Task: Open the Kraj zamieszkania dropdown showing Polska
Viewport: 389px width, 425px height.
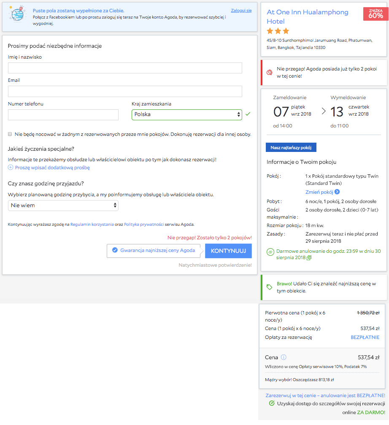Action: click(186, 115)
